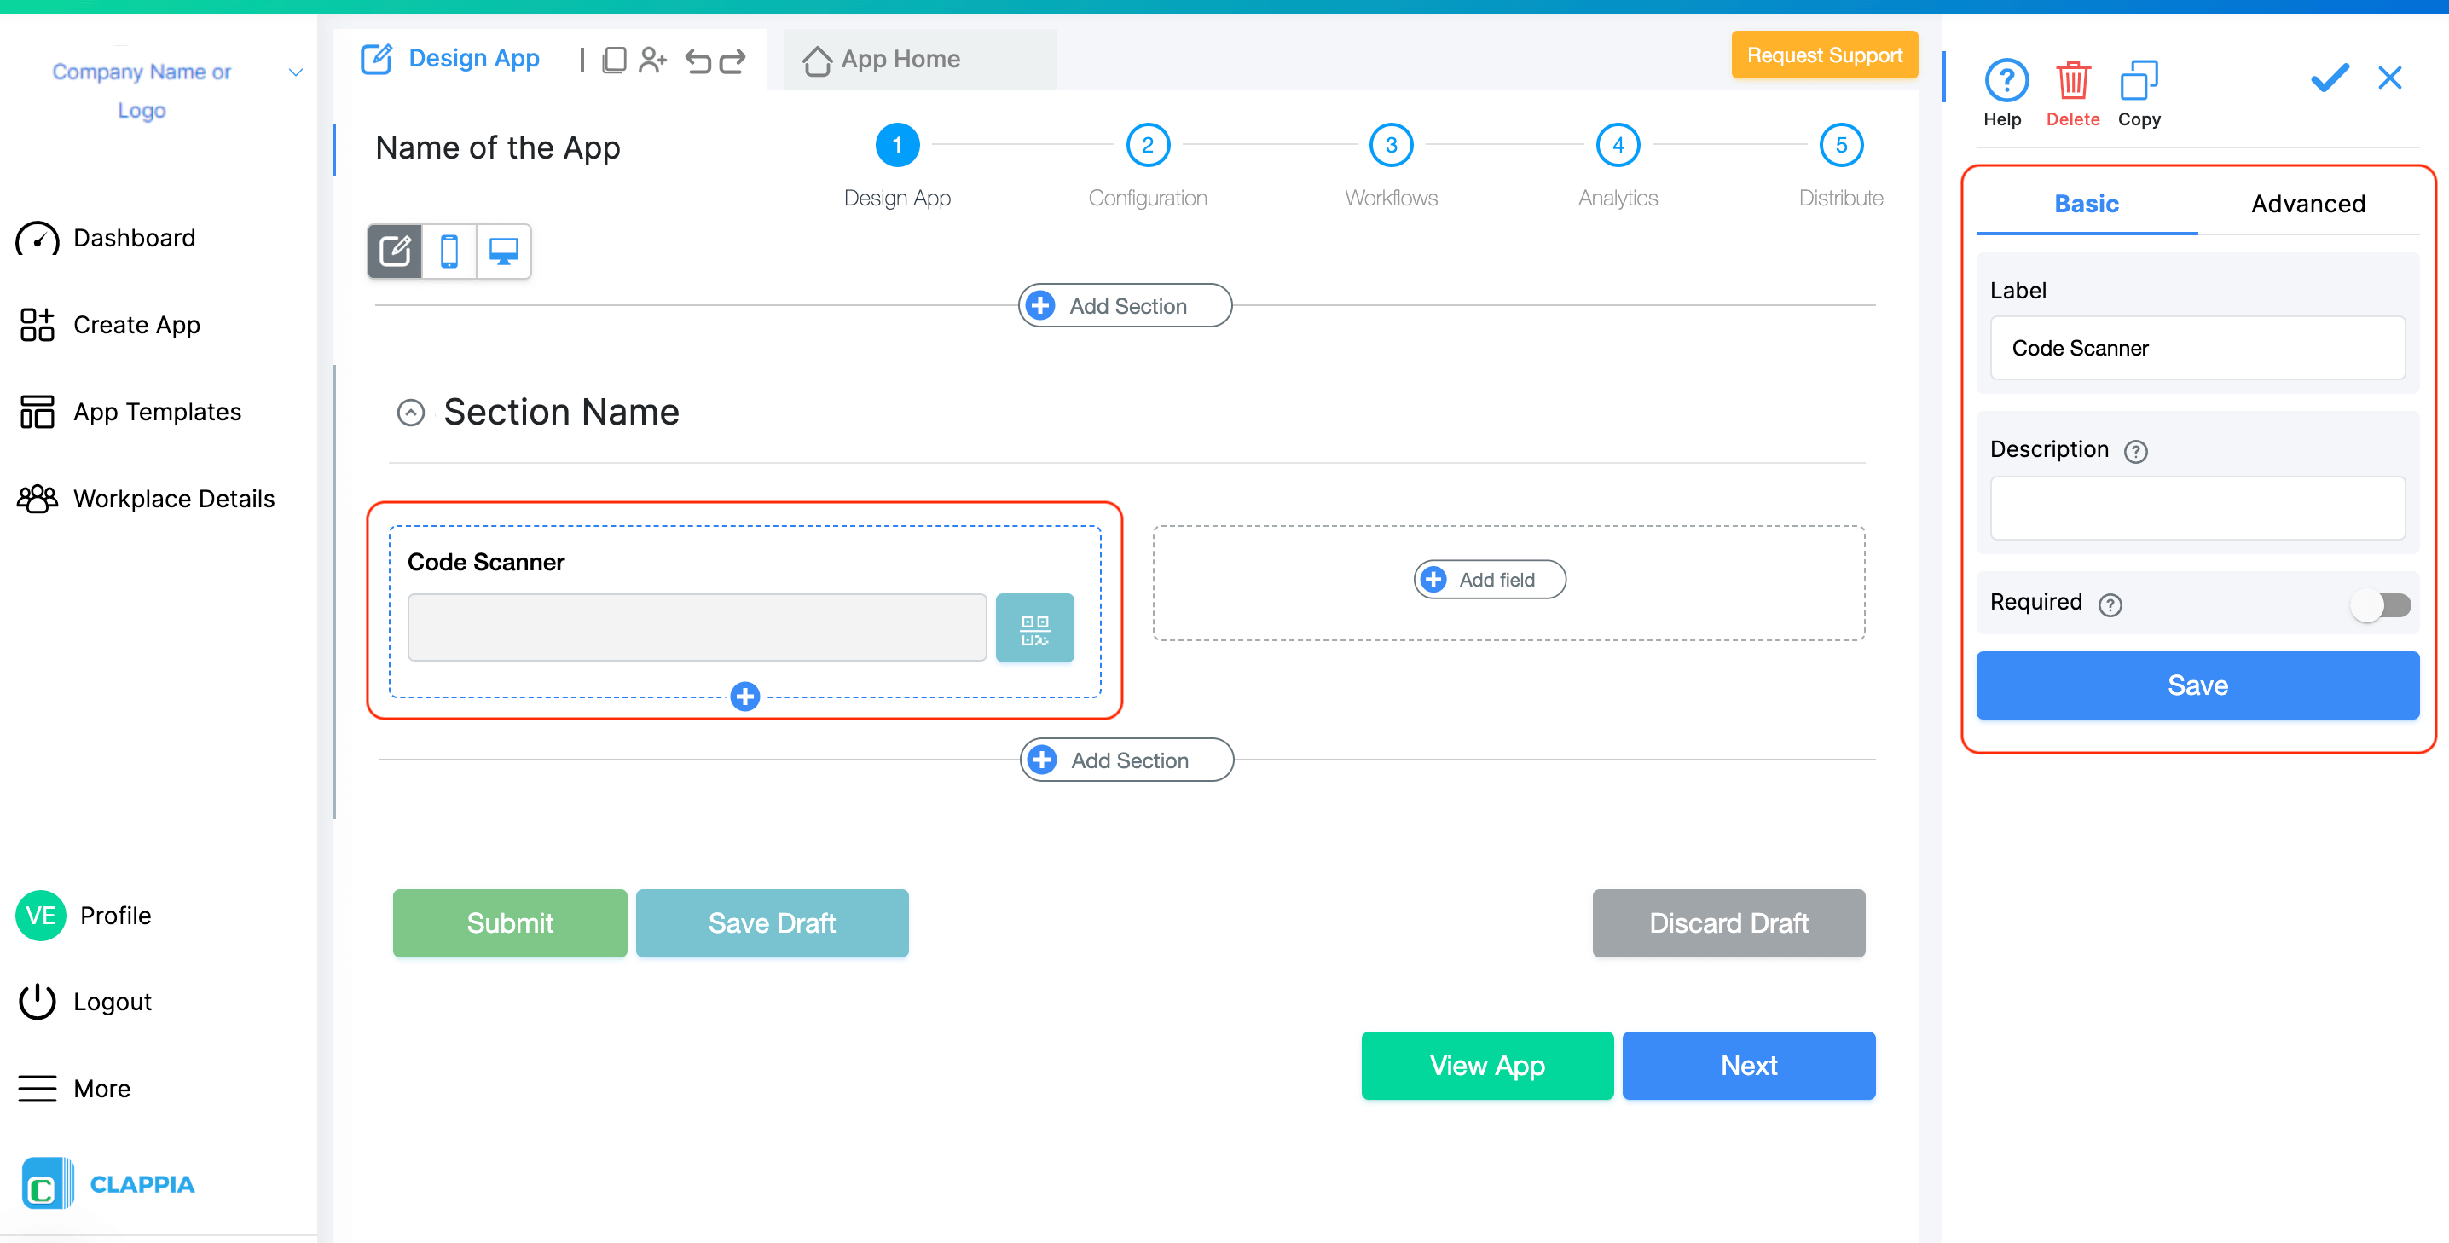This screenshot has width=2449, height=1243.
Task: Click the Description input field
Action: (x=2196, y=508)
